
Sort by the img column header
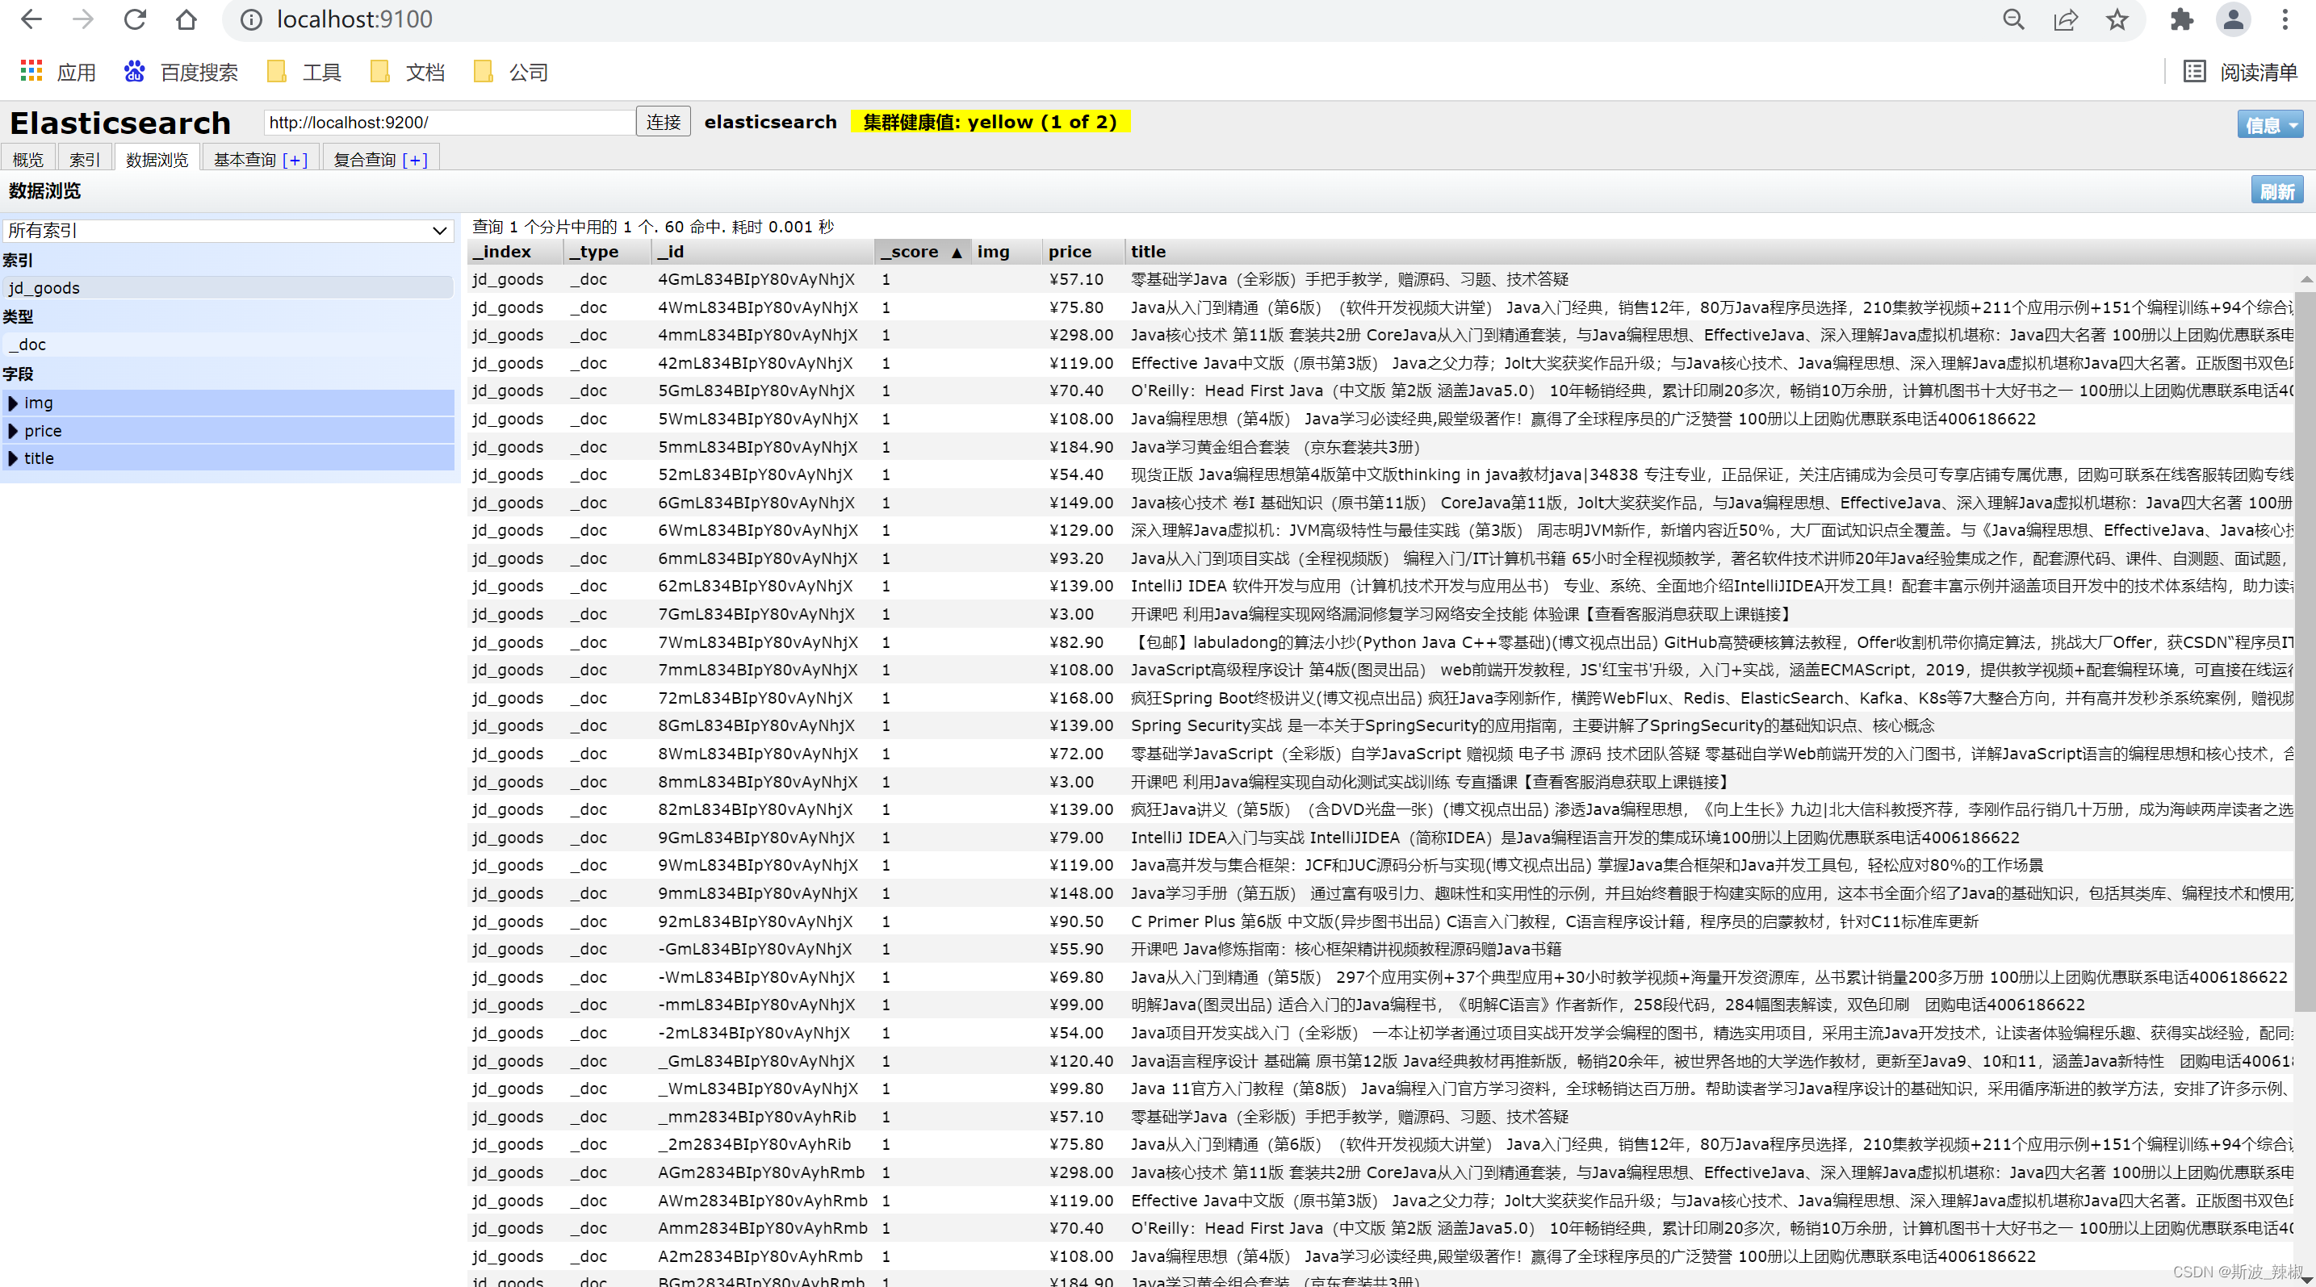point(1007,252)
